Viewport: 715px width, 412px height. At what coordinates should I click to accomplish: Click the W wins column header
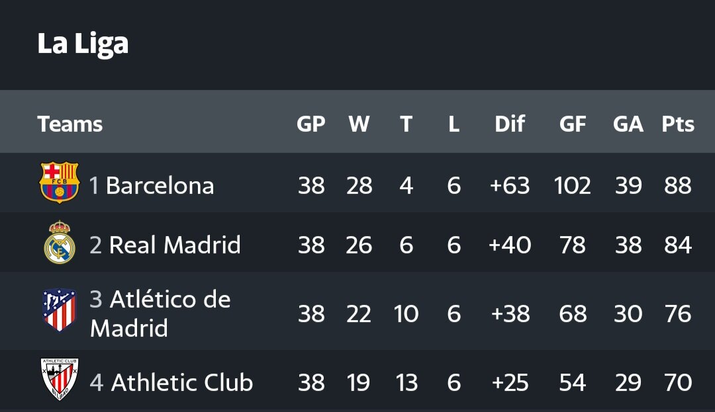[359, 124]
